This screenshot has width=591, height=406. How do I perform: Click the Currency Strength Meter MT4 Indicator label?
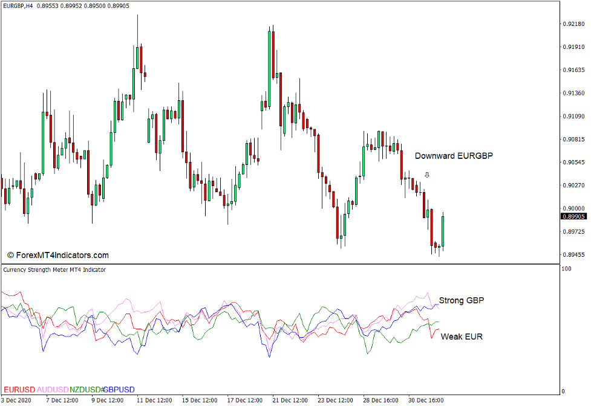[53, 270]
